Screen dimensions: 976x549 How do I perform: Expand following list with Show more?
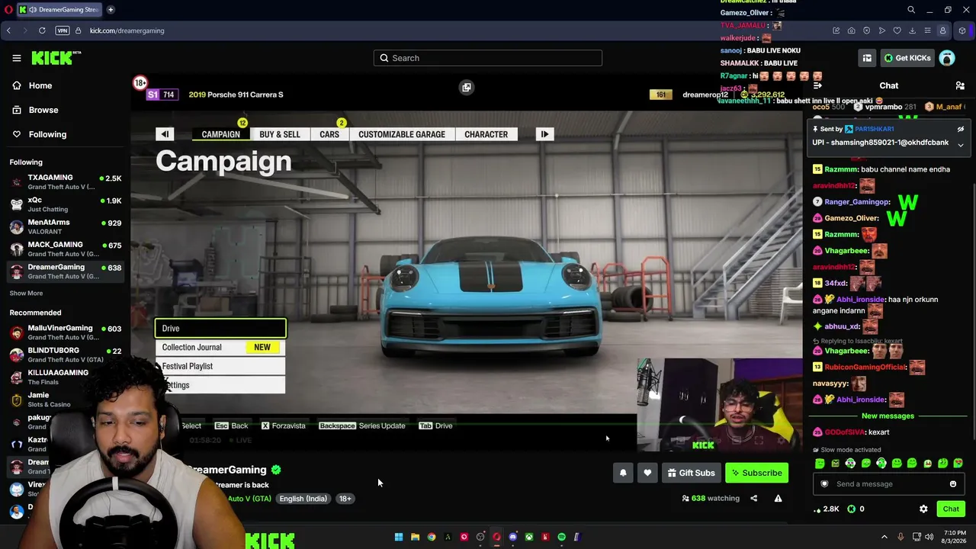coord(26,294)
